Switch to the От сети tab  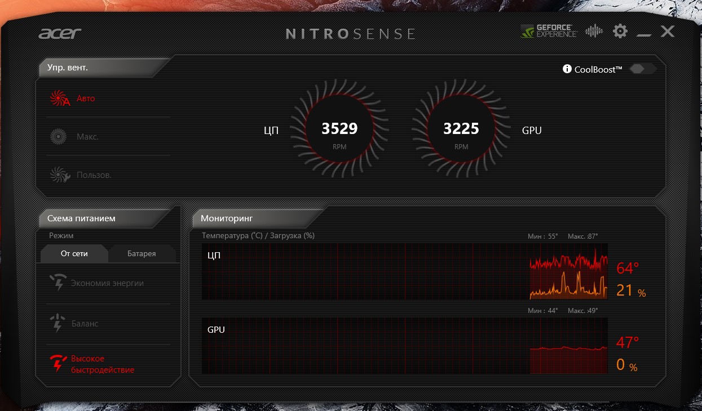coord(74,253)
